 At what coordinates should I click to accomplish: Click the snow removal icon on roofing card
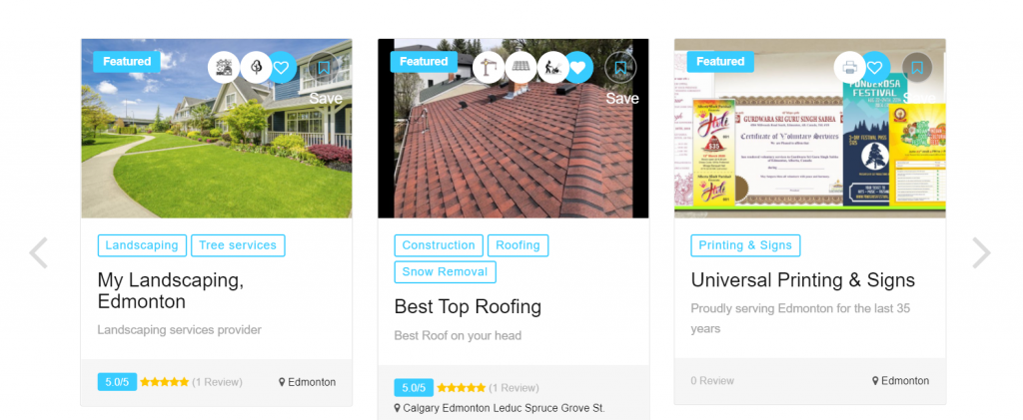click(x=552, y=68)
